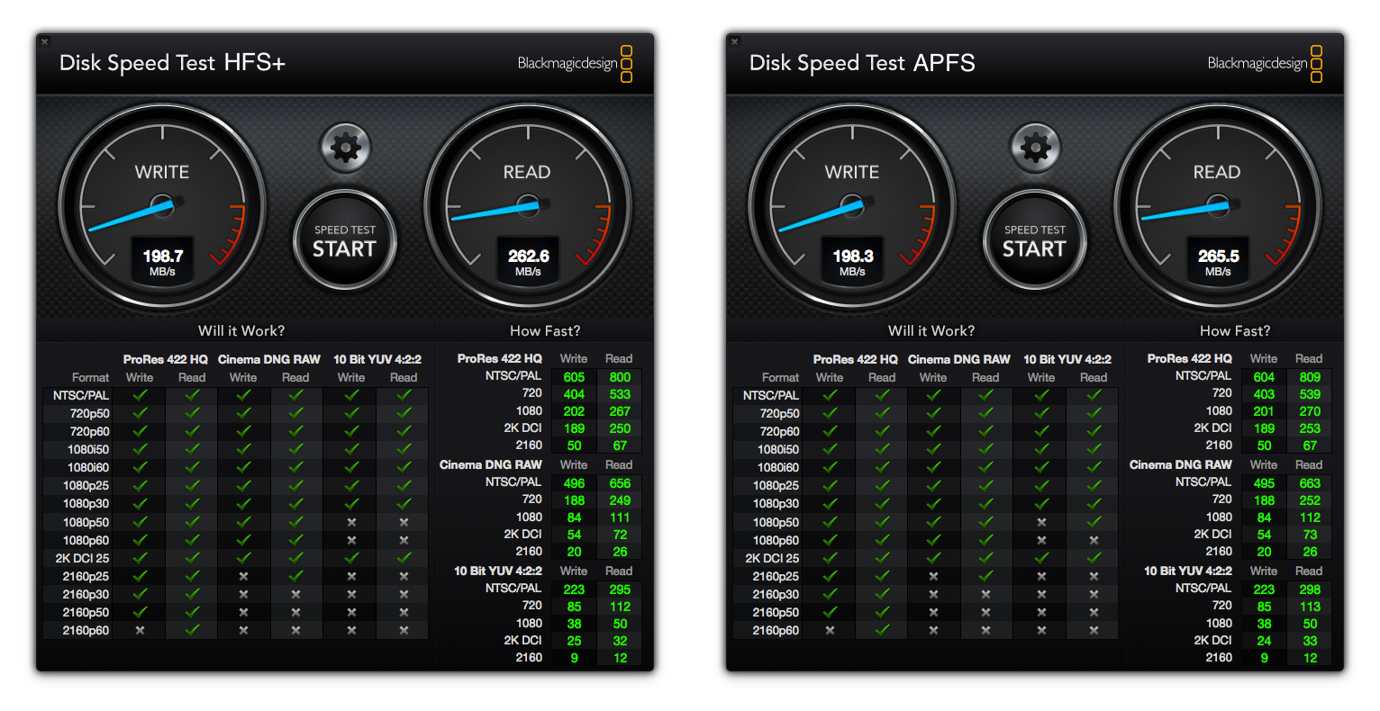Click 2160p60 ProRes read checkmark in APFS window
Image resolution: width=1380 pixels, height=711 pixels.
click(882, 630)
